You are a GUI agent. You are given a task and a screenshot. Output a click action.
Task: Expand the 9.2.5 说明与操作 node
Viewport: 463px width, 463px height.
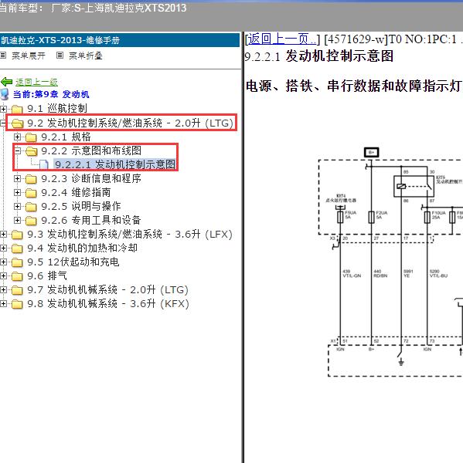pyautogui.click(x=17, y=206)
